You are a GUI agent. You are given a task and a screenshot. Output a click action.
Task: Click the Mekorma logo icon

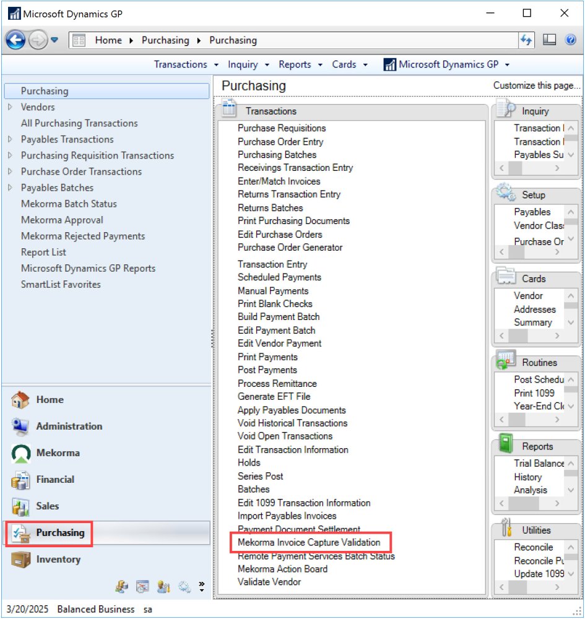(21, 453)
